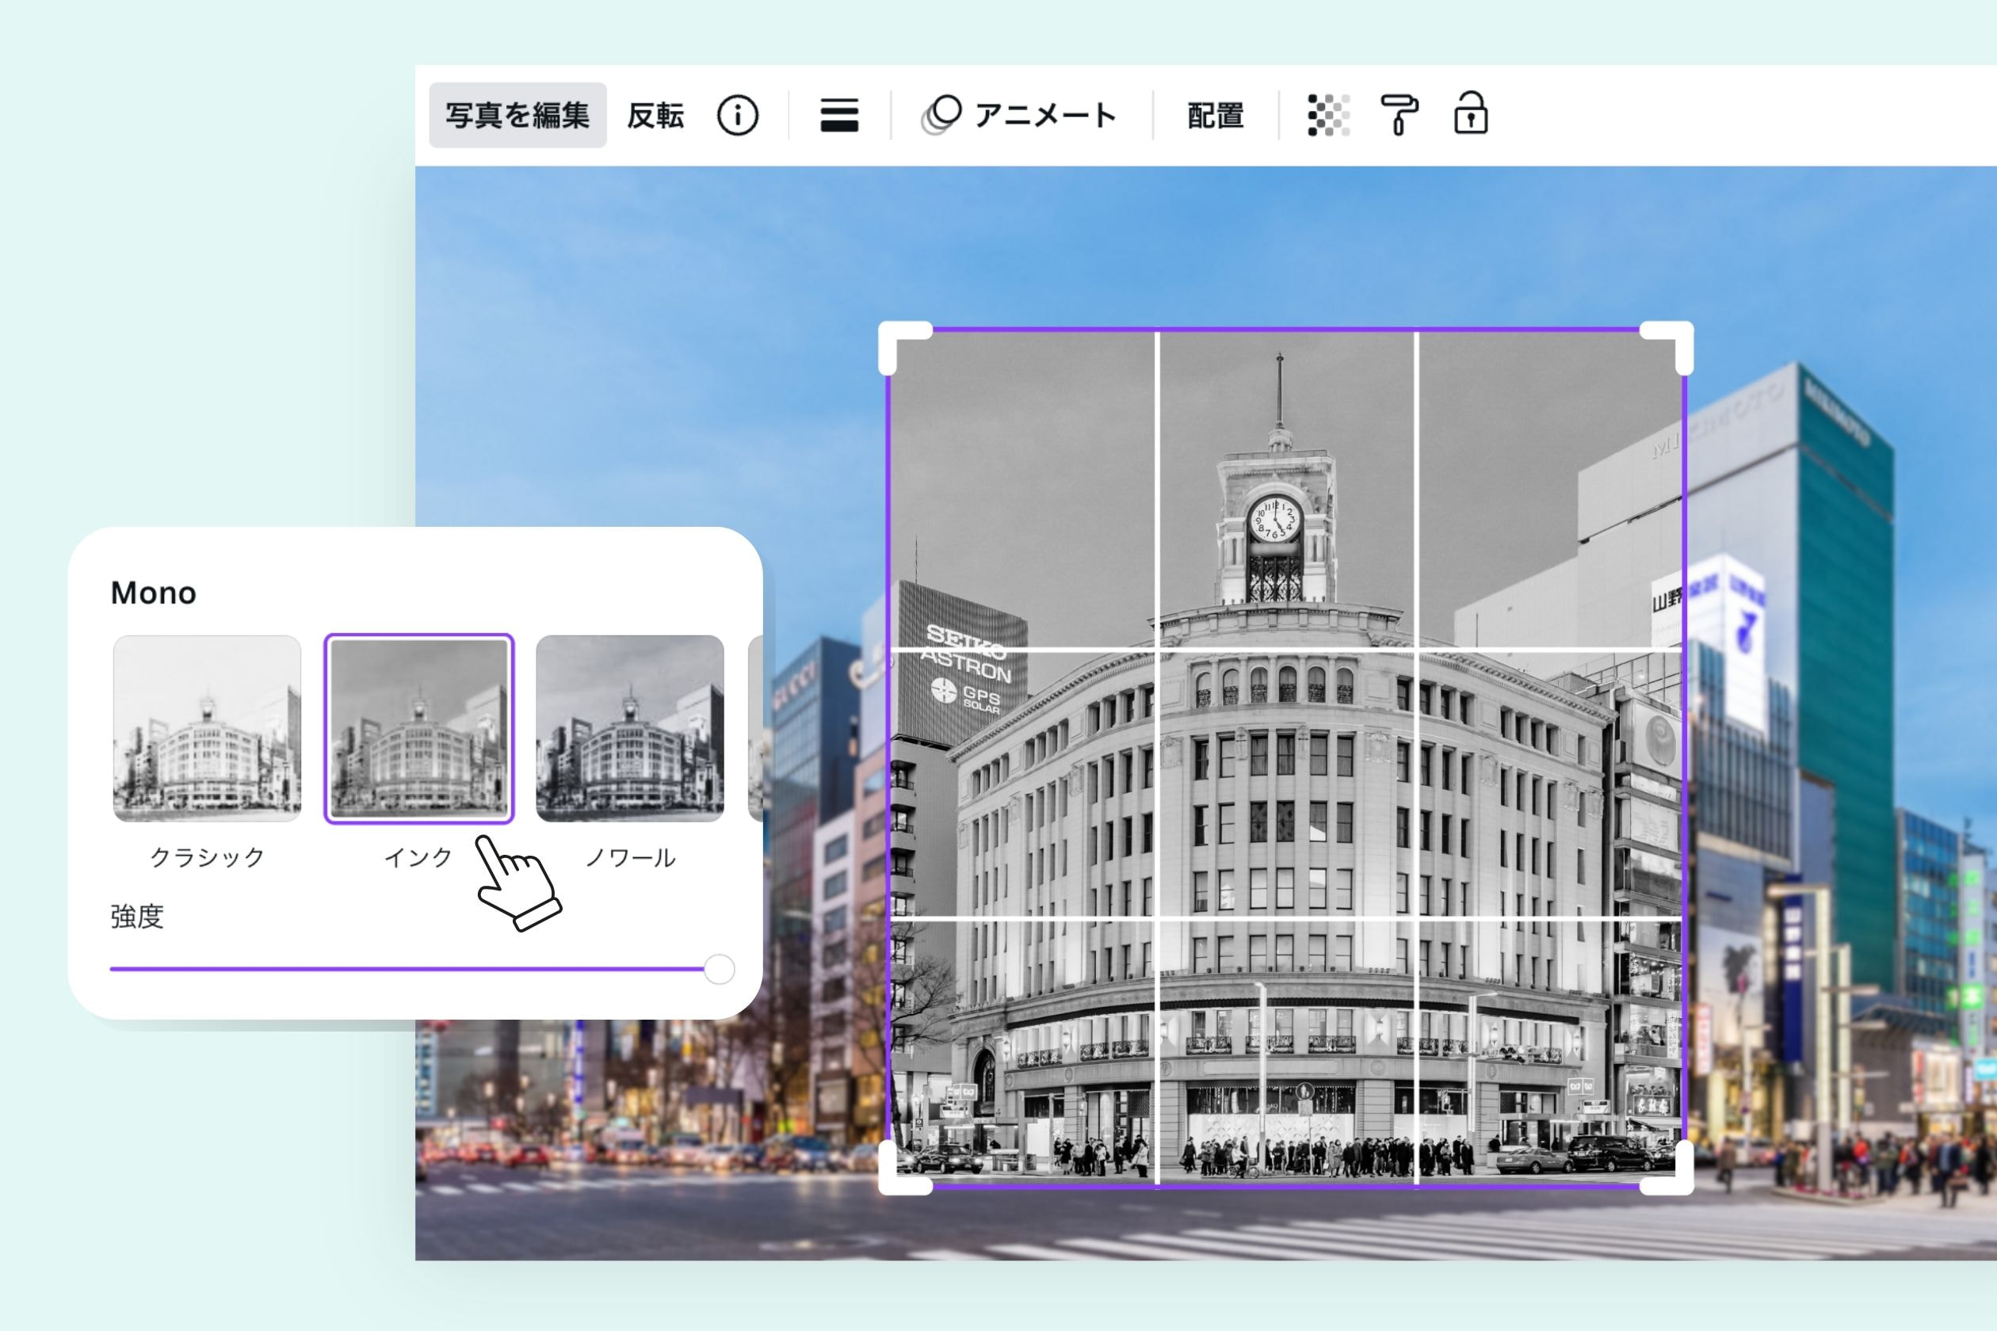Click the partially visible fourth filter thumbnail
Screen dimensions: 1997x1331
coord(754,728)
